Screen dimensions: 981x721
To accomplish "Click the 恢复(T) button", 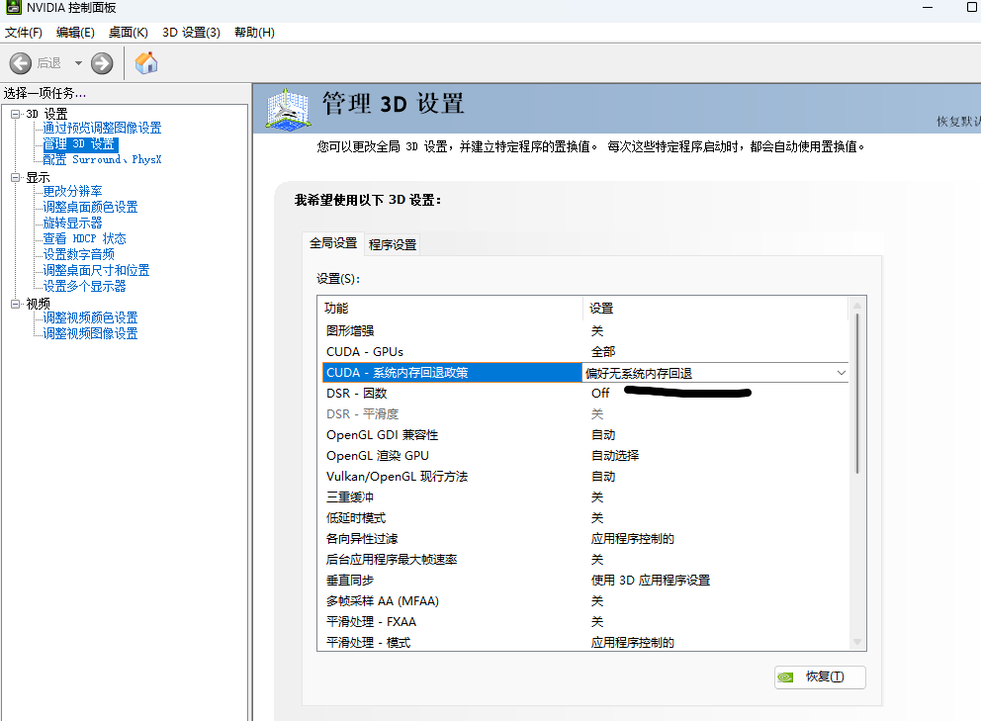I will [x=820, y=677].
